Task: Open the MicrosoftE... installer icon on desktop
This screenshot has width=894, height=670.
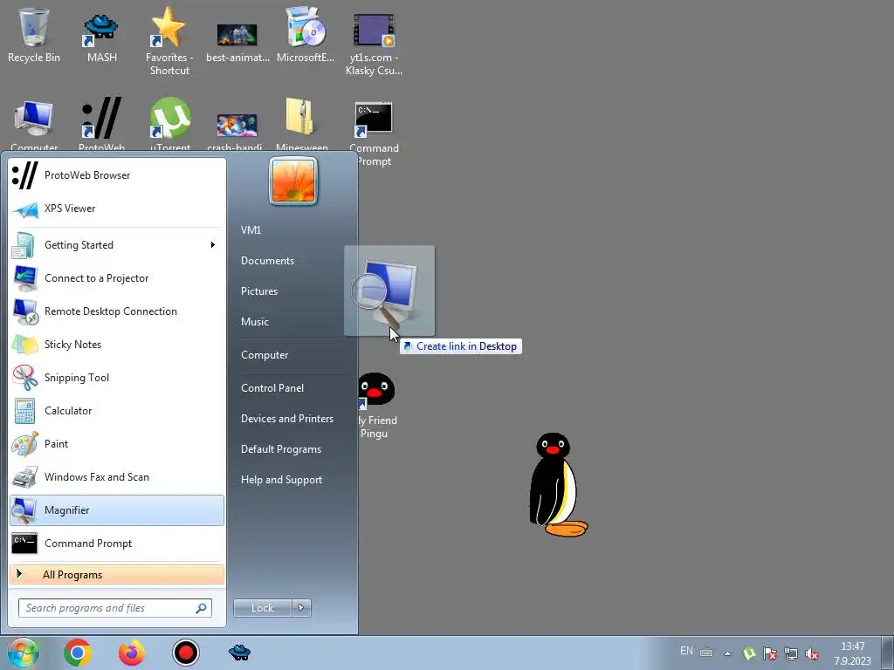Action: (x=305, y=34)
